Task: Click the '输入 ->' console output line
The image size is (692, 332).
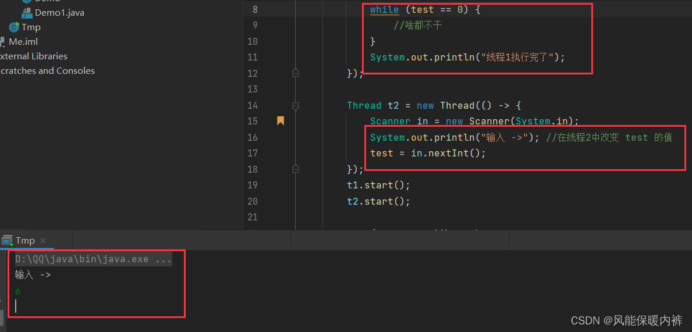Action: [33, 275]
